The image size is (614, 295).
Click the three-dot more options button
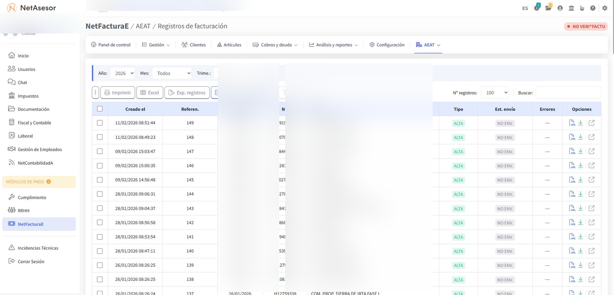click(x=95, y=93)
